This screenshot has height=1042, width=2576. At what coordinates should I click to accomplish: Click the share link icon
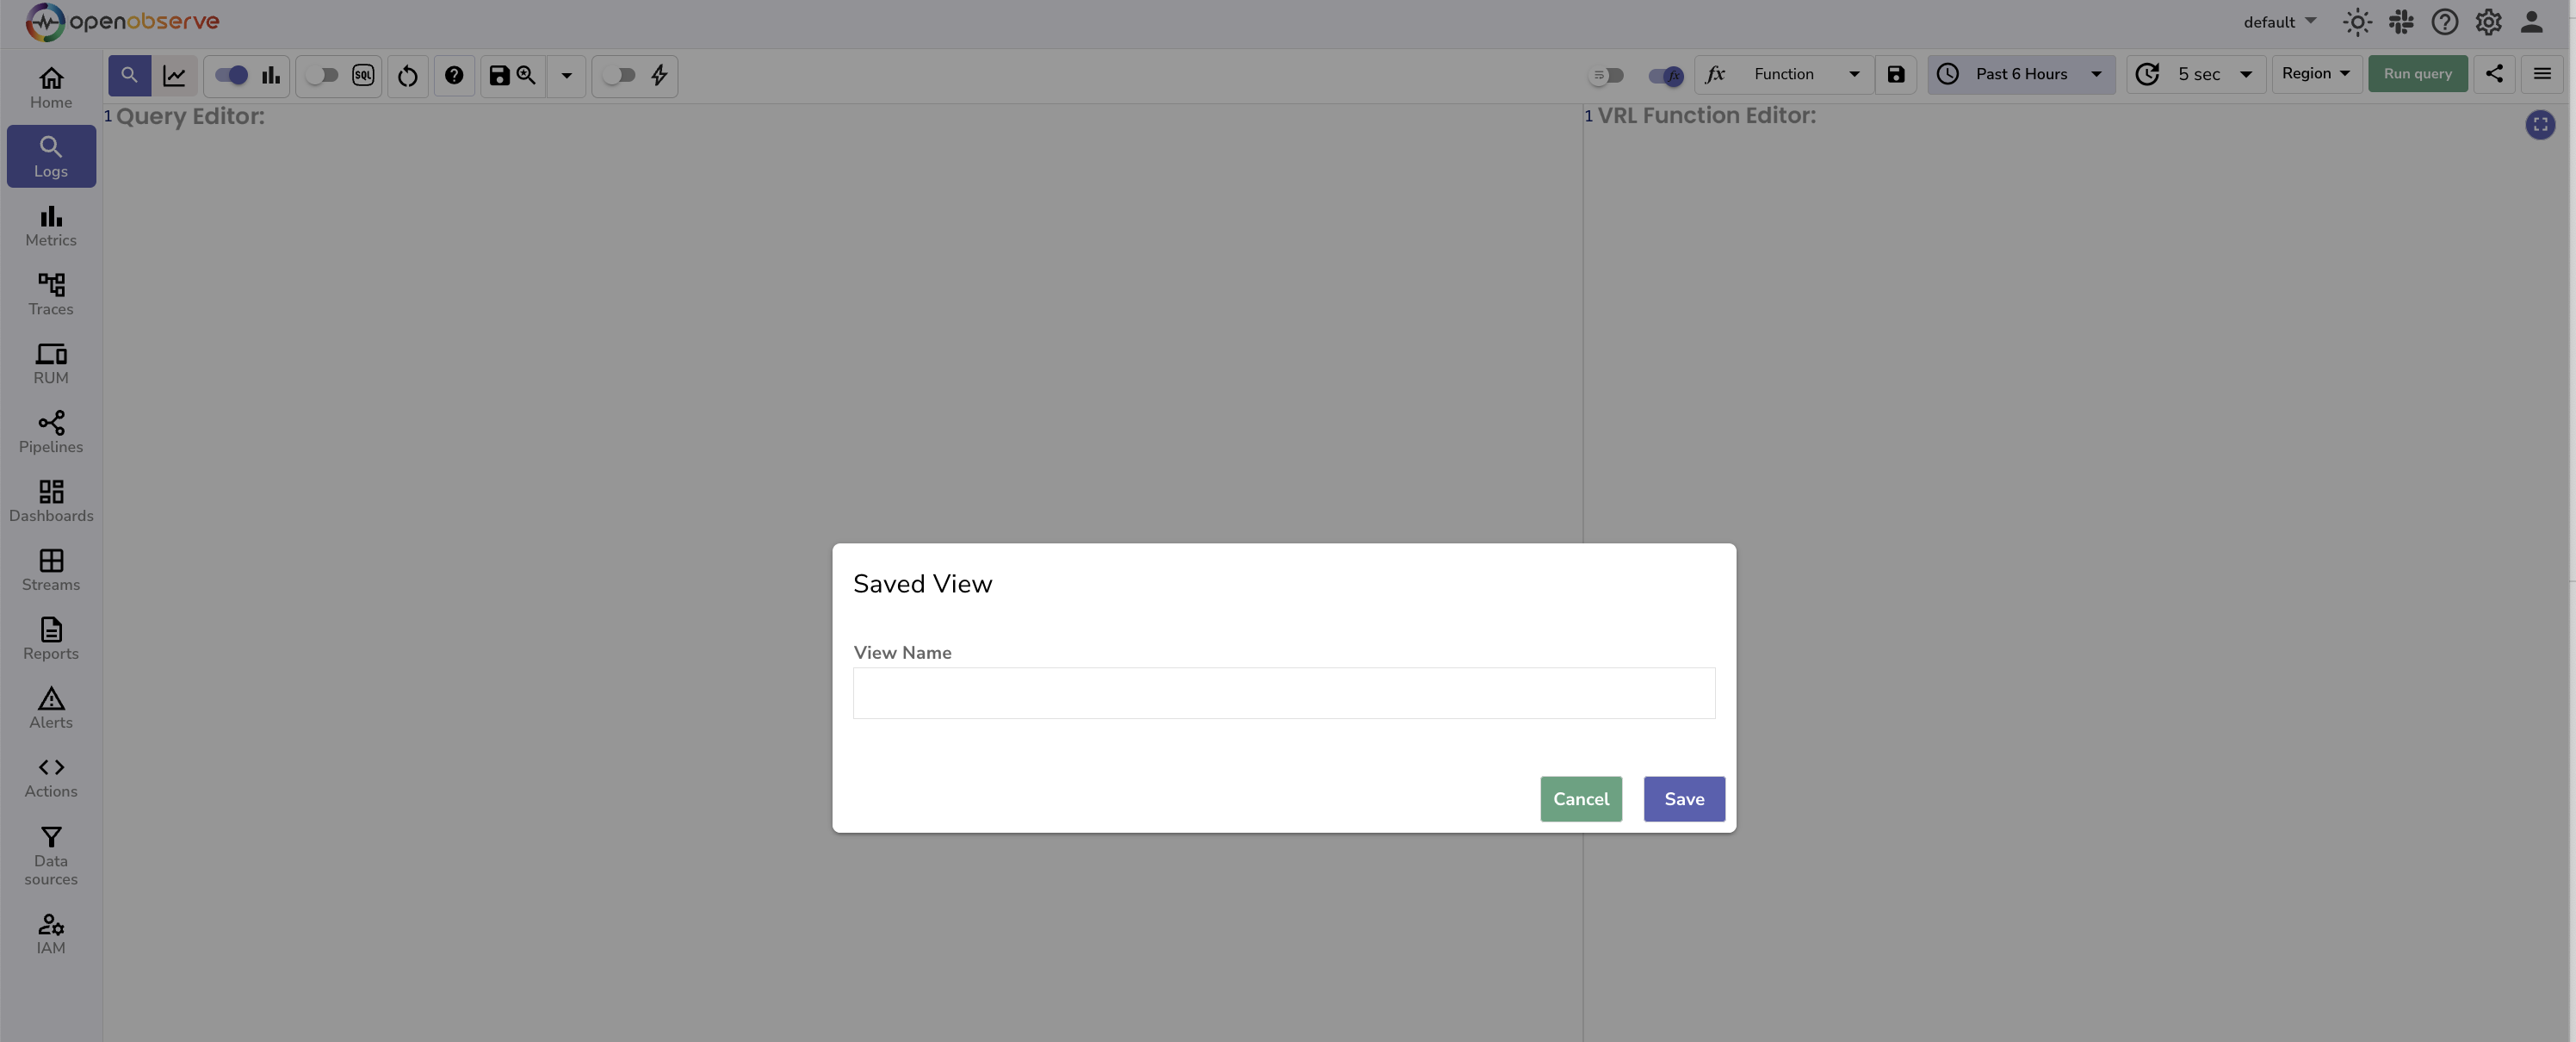[x=2494, y=73]
